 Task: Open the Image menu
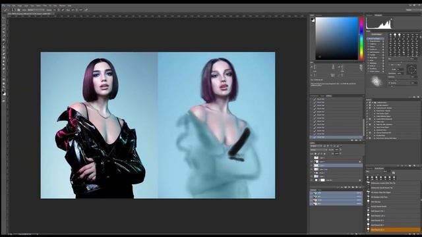tap(20, 6)
